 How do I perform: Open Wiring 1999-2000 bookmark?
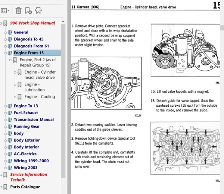31,161
